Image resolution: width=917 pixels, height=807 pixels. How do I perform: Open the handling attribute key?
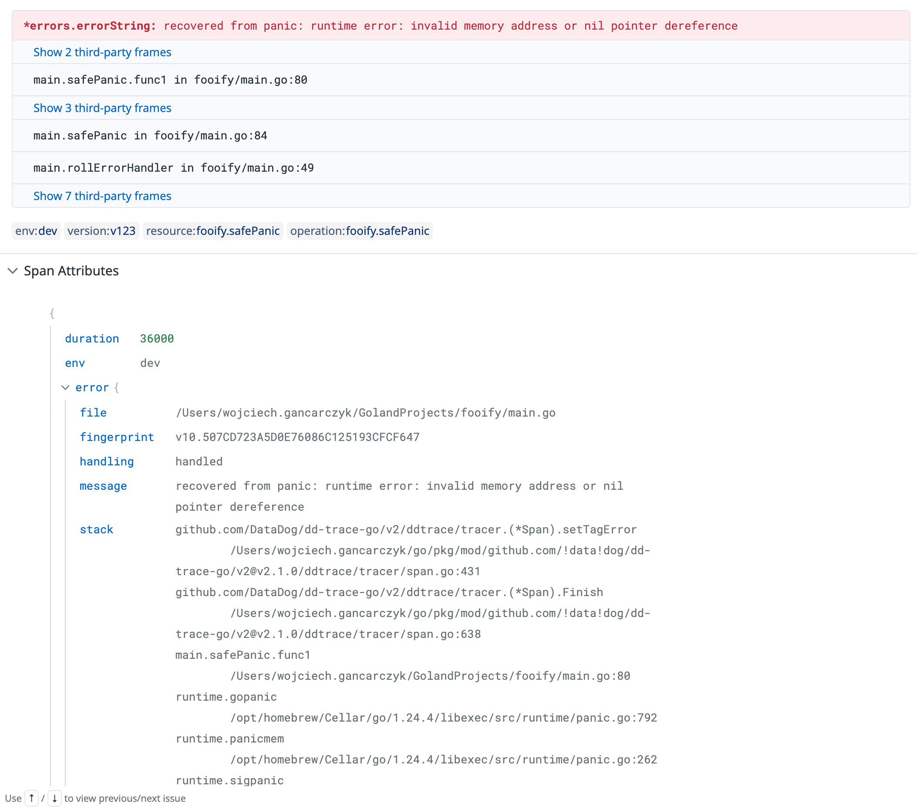(x=107, y=461)
